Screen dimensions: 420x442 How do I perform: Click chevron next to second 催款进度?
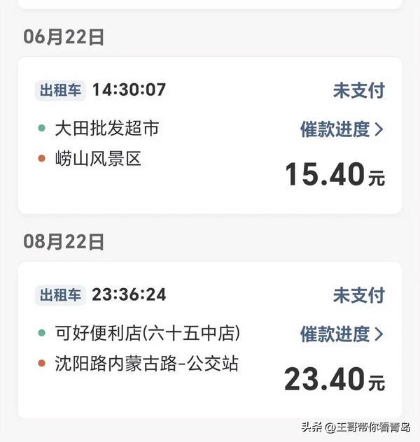coord(379,334)
